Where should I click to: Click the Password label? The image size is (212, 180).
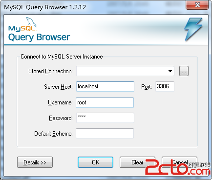point(61,118)
